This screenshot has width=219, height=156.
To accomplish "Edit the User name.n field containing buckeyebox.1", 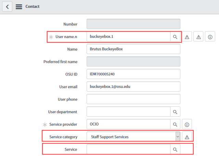I will (128, 37).
